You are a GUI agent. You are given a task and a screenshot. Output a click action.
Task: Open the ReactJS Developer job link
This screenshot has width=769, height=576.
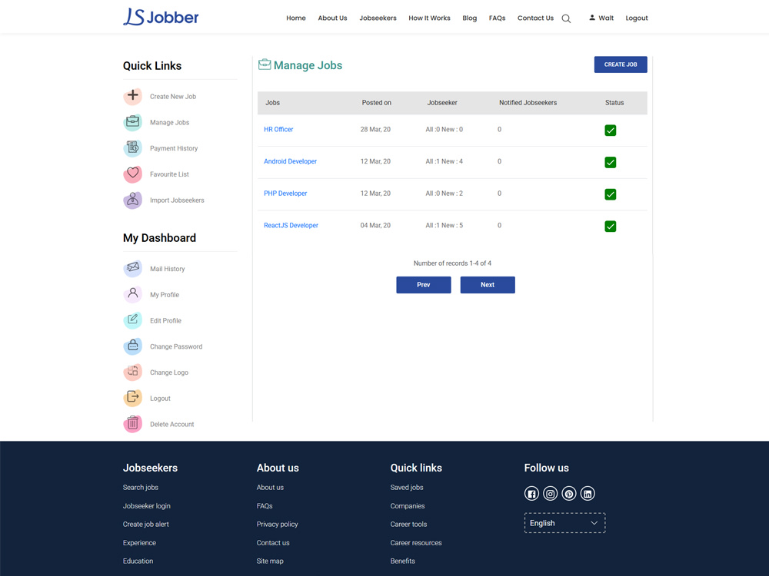click(291, 225)
